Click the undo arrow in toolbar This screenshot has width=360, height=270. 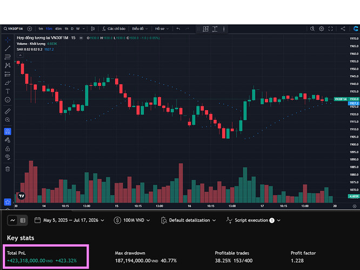tap(178, 29)
